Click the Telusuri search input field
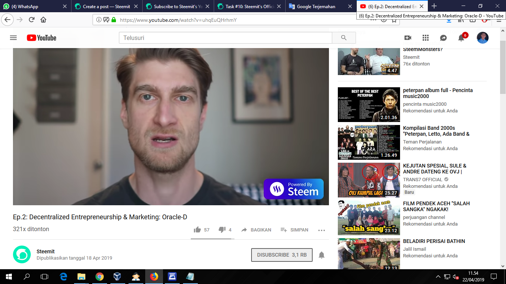506x284 pixels. coord(226,38)
